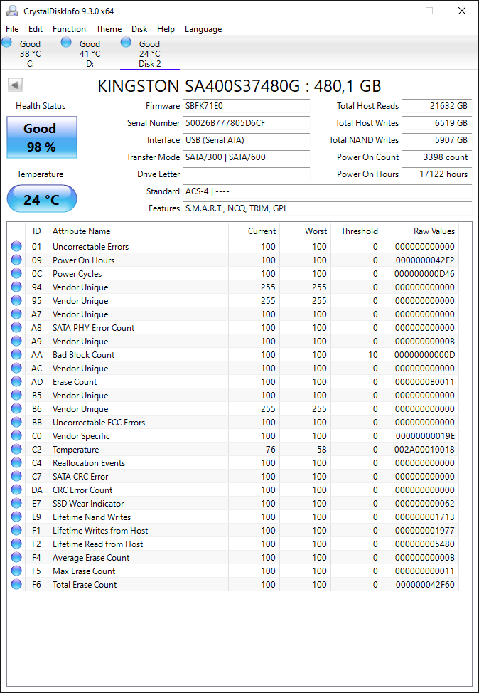Click the blue health orb above Disk 2
This screenshot has width=479, height=693.
(x=126, y=42)
